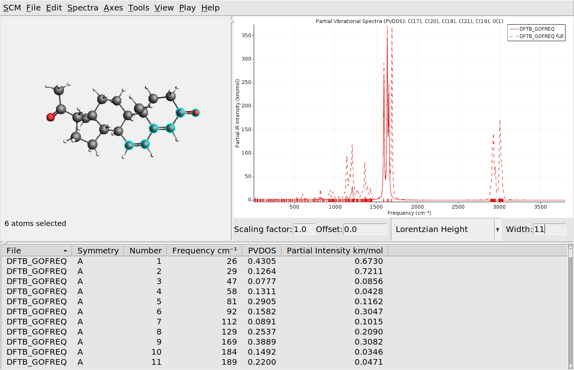Open the Tools menu
Image resolution: width=574 pixels, height=370 pixels.
click(x=138, y=7)
